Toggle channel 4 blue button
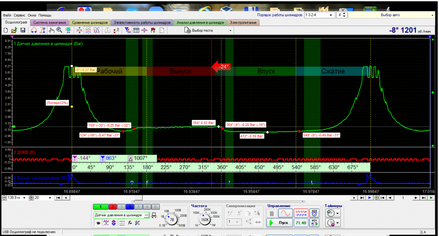The height and width of the screenshot is (236, 439). 130,207
